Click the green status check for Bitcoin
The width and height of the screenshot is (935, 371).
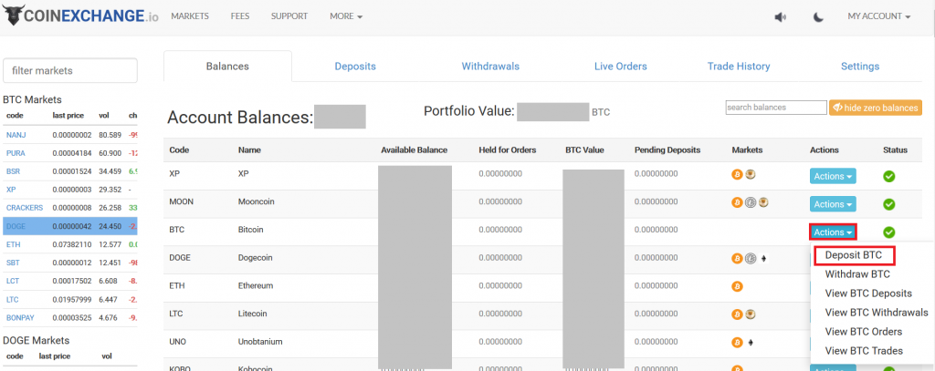coord(889,232)
